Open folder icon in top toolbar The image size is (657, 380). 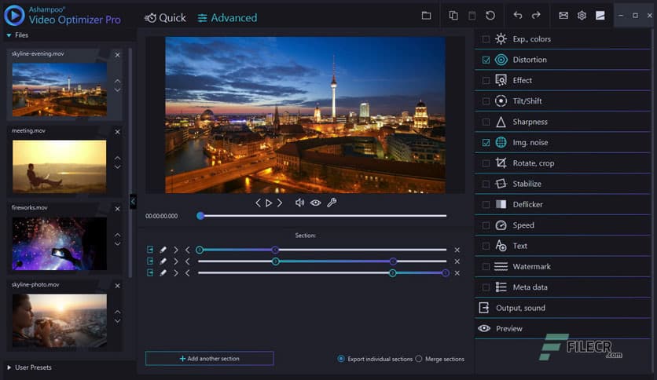point(426,16)
